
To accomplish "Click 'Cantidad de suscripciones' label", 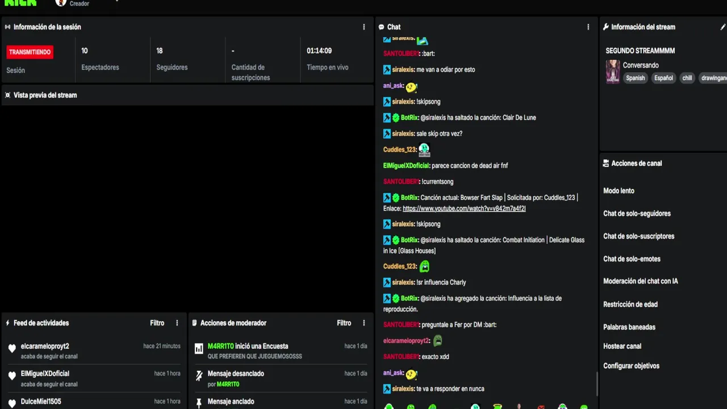I will point(250,72).
